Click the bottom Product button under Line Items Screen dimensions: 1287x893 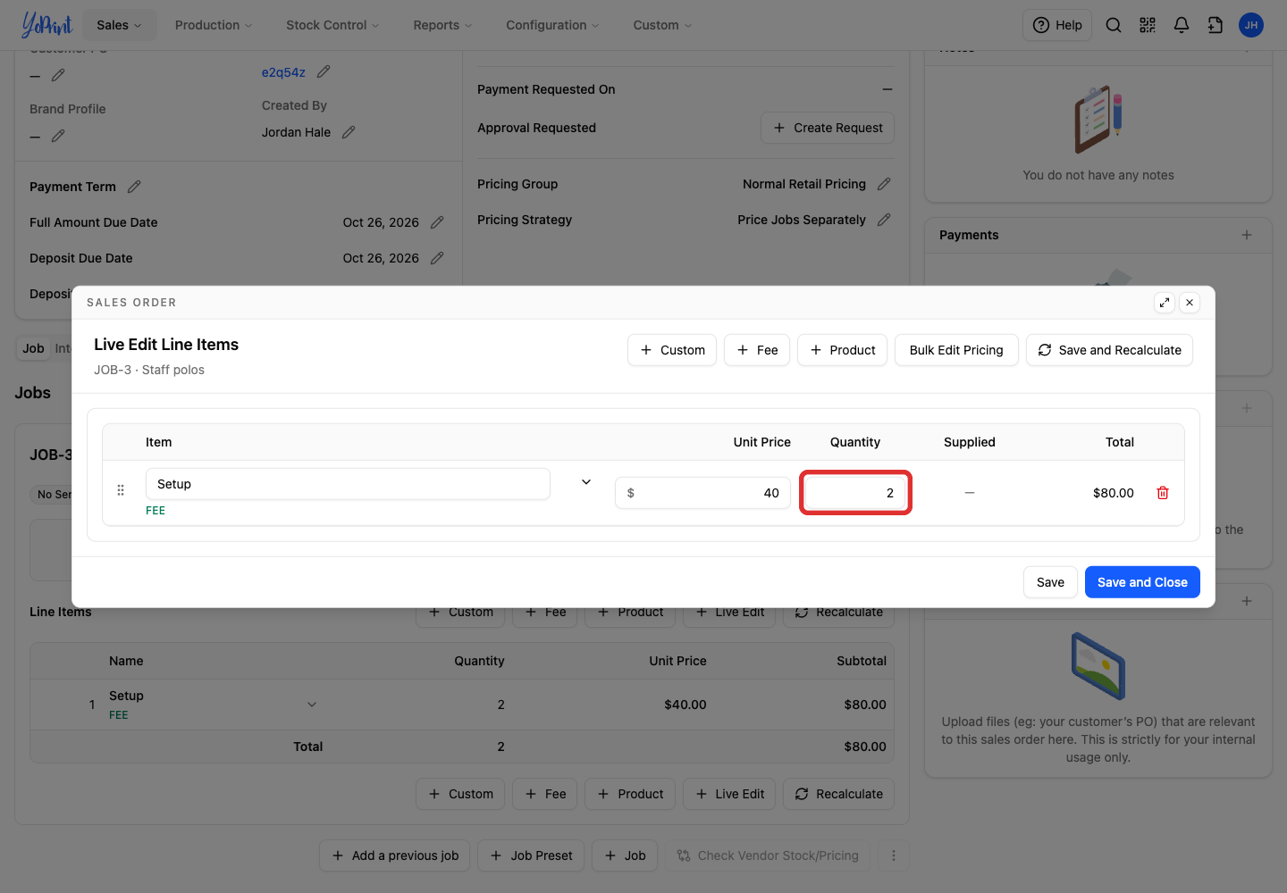click(x=630, y=794)
